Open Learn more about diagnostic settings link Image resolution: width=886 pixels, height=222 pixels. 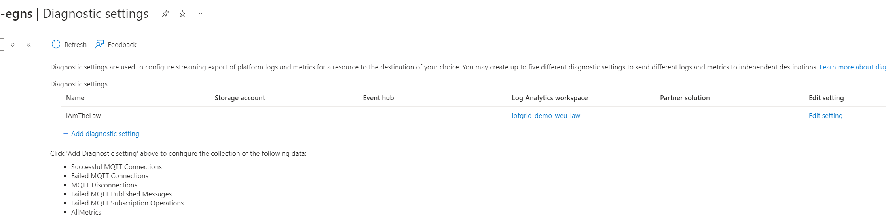click(852, 67)
